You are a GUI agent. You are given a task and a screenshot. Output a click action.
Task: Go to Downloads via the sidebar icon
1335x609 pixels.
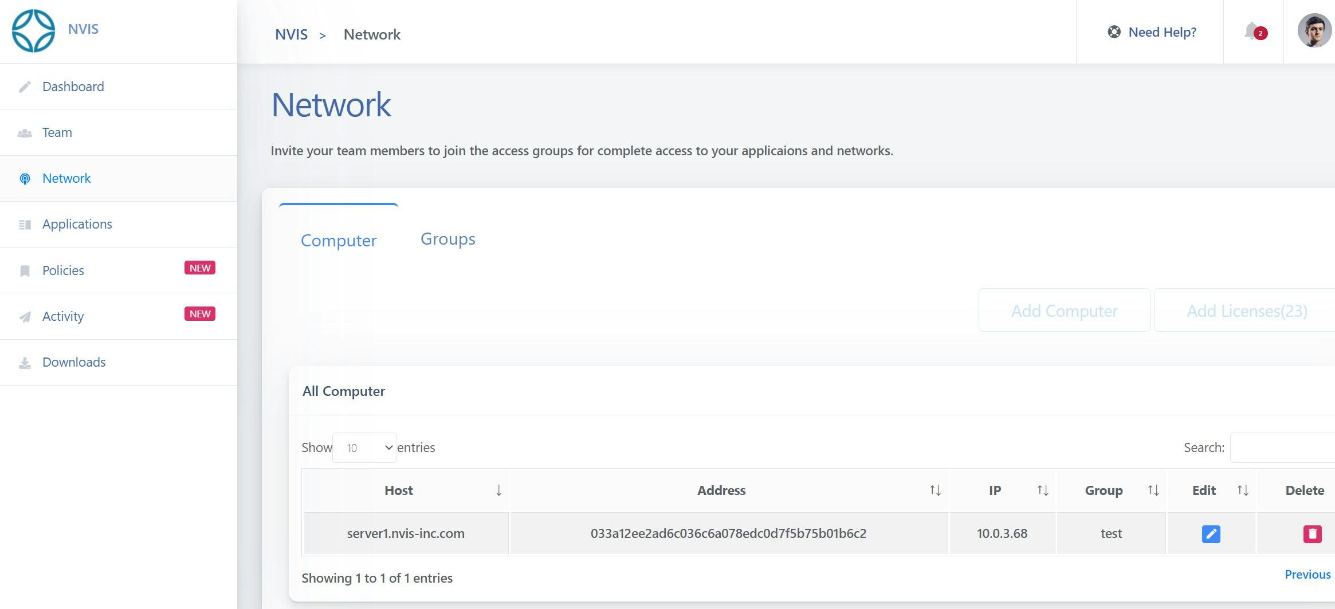(25, 362)
